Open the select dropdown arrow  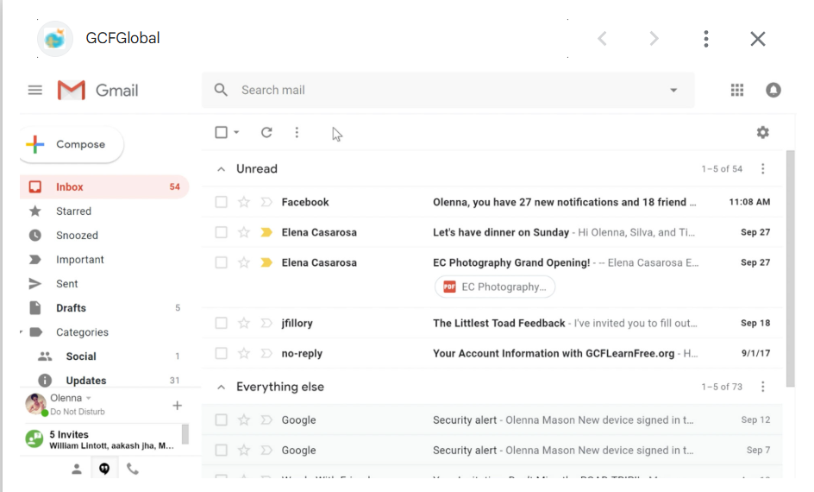pyautogui.click(x=236, y=132)
